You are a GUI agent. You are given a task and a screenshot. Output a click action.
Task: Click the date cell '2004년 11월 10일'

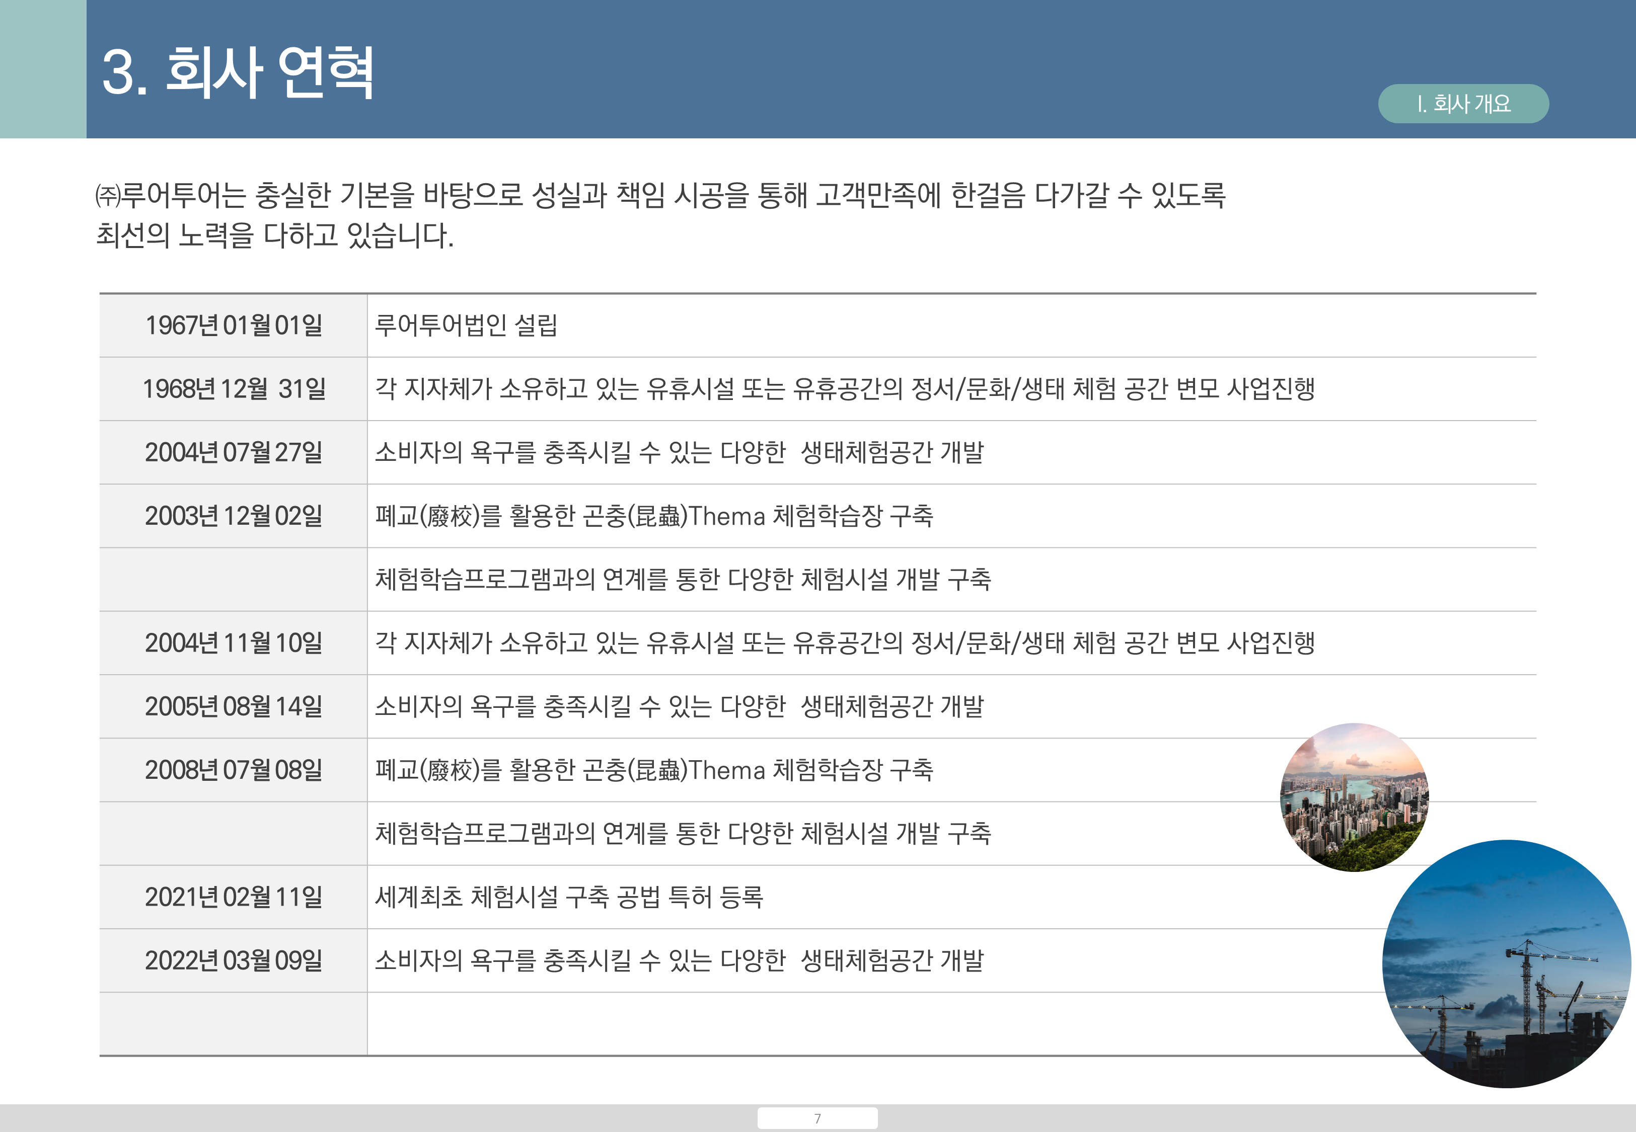click(234, 643)
